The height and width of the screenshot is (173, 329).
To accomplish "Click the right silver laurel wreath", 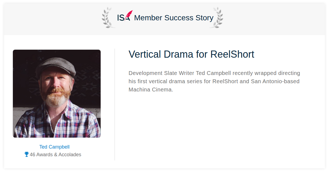I will [x=216, y=18].
